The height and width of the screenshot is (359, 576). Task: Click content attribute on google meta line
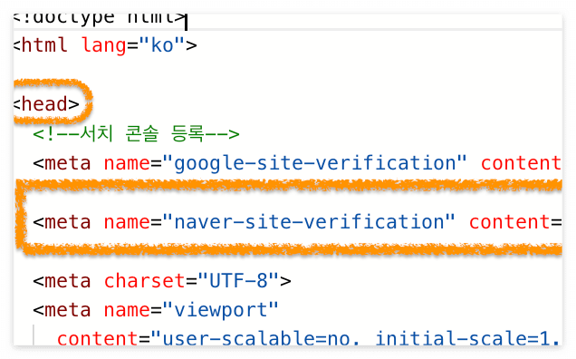pos(521,163)
